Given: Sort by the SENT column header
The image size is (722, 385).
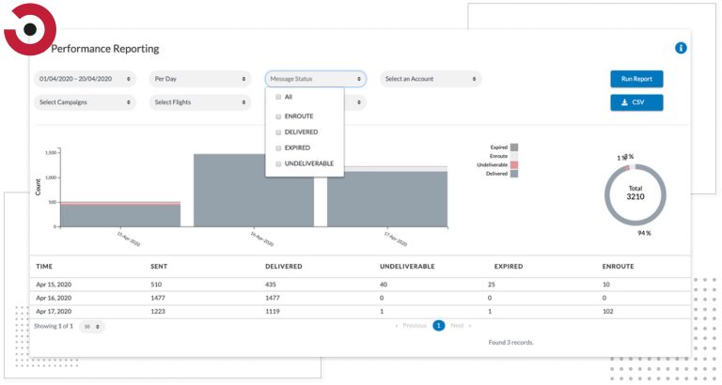Looking at the screenshot, I should (x=159, y=267).
